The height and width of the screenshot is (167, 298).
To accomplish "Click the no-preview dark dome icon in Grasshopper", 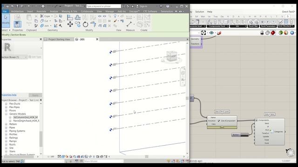I will click(262, 33).
